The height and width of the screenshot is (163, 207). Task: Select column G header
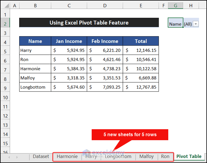(x=175, y=6)
